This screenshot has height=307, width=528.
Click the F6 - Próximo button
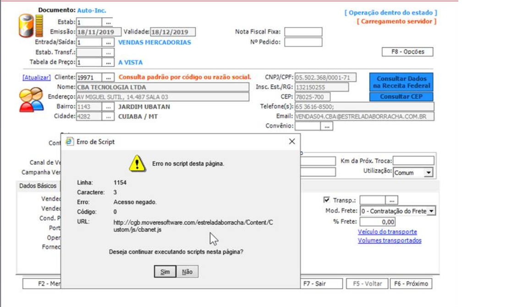pos(411,284)
